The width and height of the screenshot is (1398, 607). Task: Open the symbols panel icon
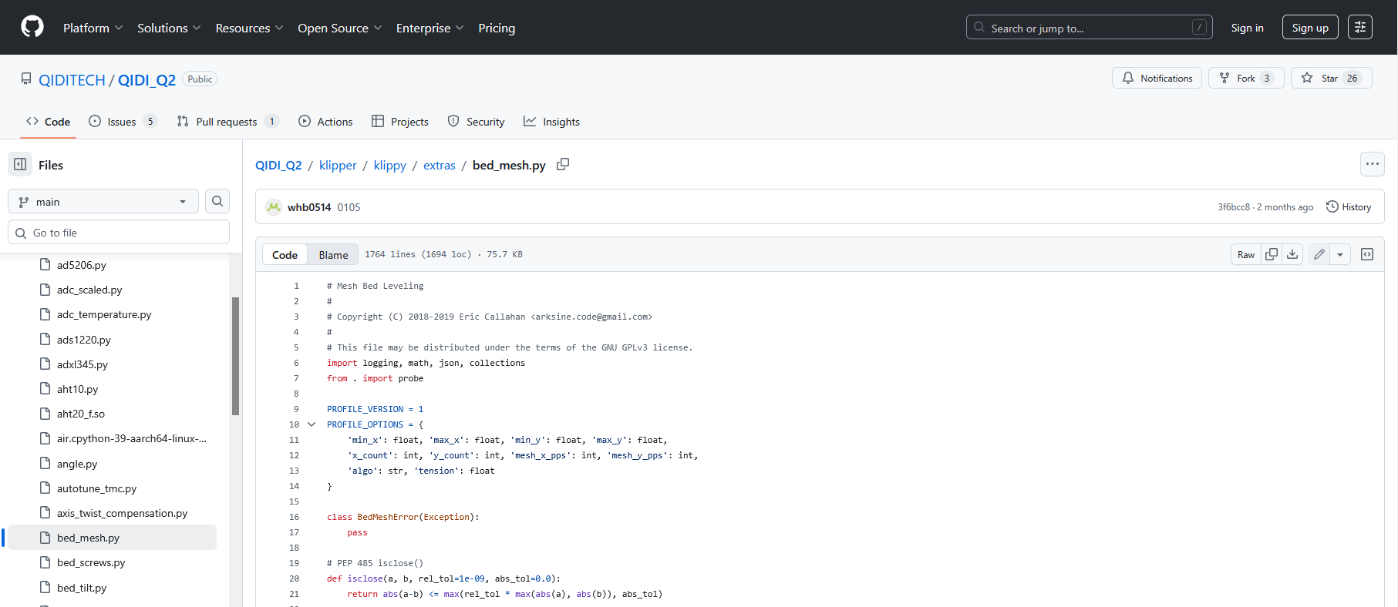tap(1367, 254)
